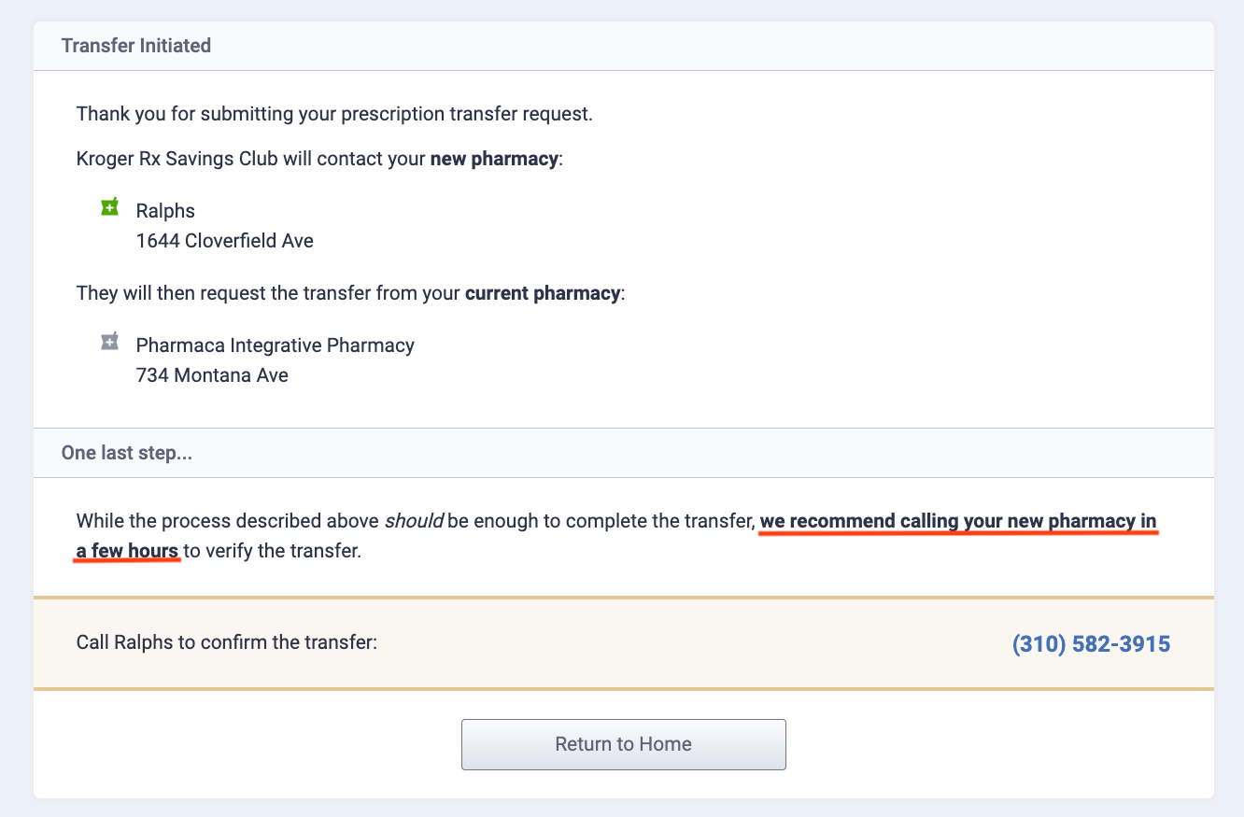Click the One last step... section header

click(x=128, y=453)
